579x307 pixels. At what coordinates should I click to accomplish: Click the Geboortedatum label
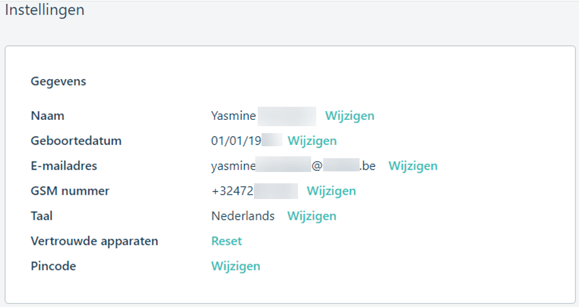click(x=76, y=141)
